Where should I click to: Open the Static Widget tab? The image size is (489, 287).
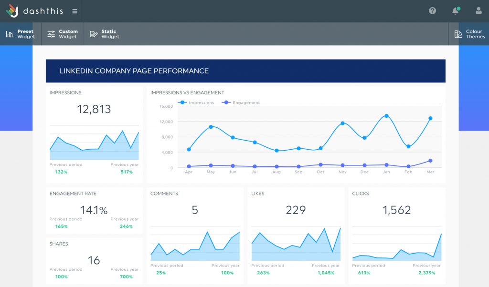click(x=105, y=34)
